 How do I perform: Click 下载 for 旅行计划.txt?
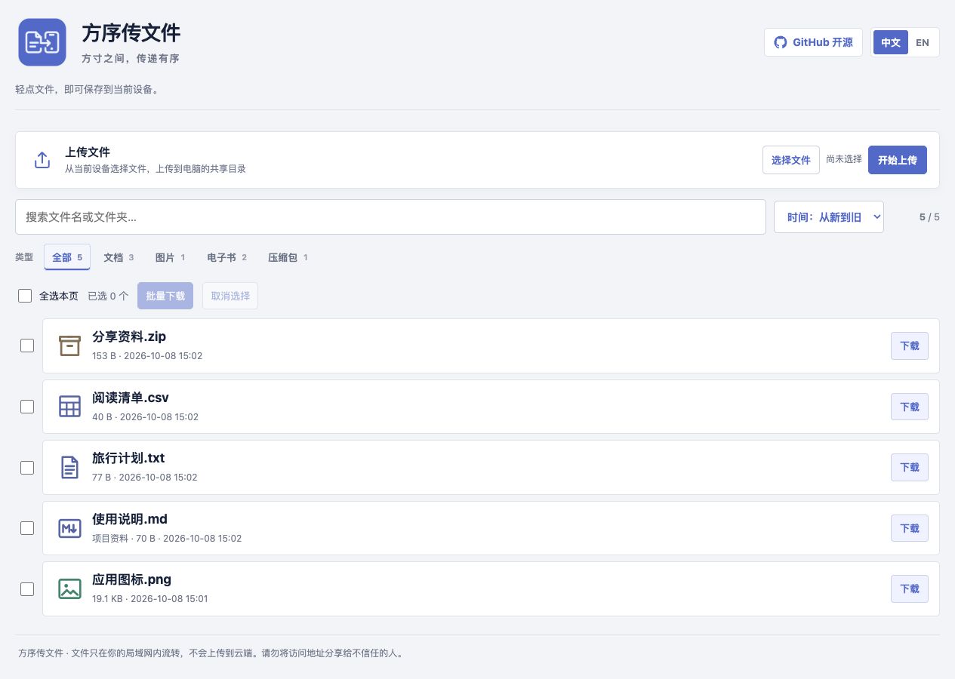coord(910,467)
